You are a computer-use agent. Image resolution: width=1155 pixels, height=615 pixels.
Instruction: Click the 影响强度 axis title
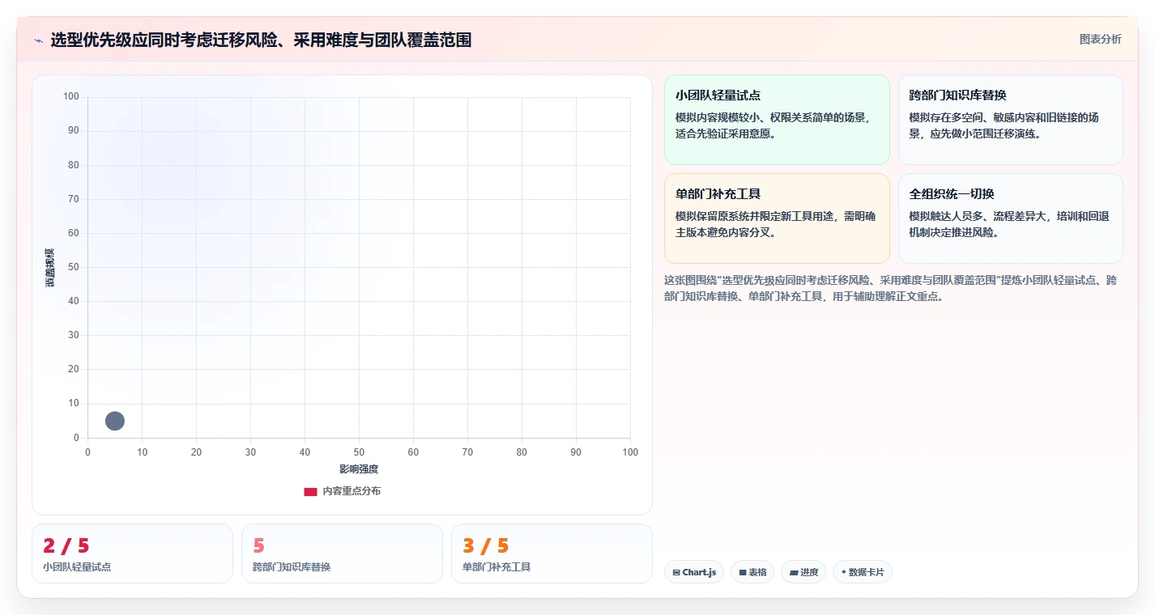click(359, 469)
